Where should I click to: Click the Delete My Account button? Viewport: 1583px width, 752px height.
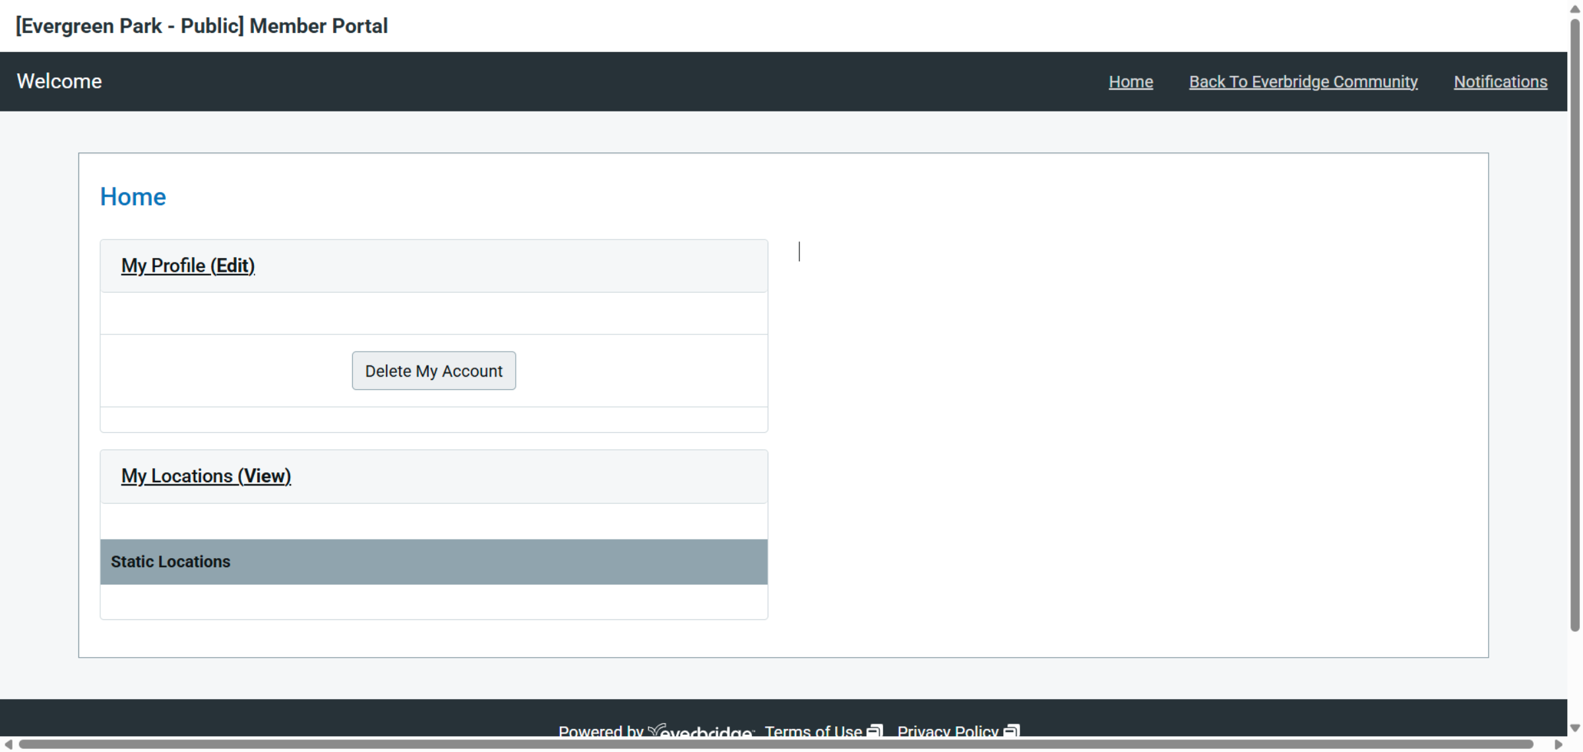[x=434, y=371]
